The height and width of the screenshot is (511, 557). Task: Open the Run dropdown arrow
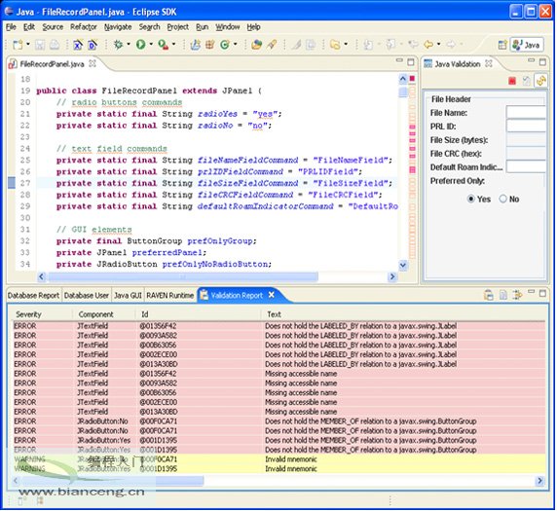pyautogui.click(x=151, y=45)
